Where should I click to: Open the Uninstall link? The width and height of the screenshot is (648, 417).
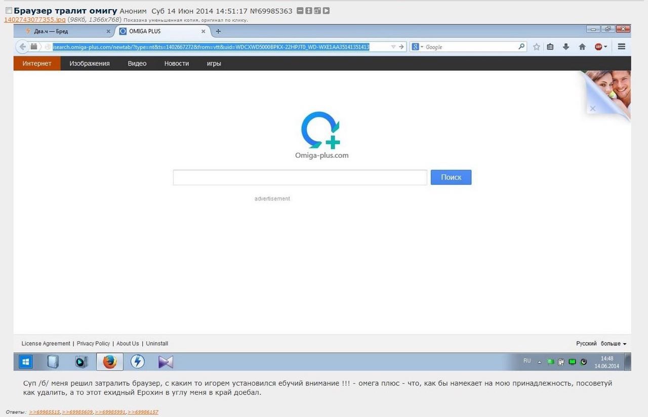click(157, 344)
